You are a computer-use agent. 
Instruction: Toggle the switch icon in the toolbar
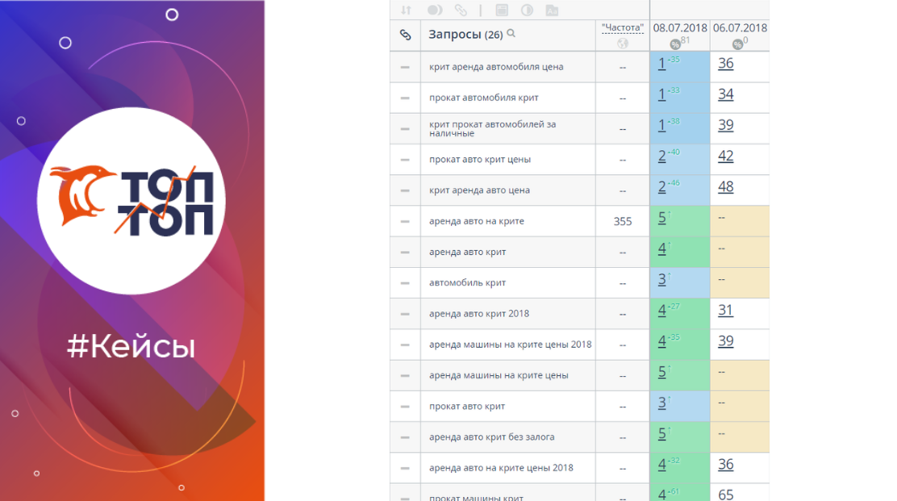coord(435,10)
